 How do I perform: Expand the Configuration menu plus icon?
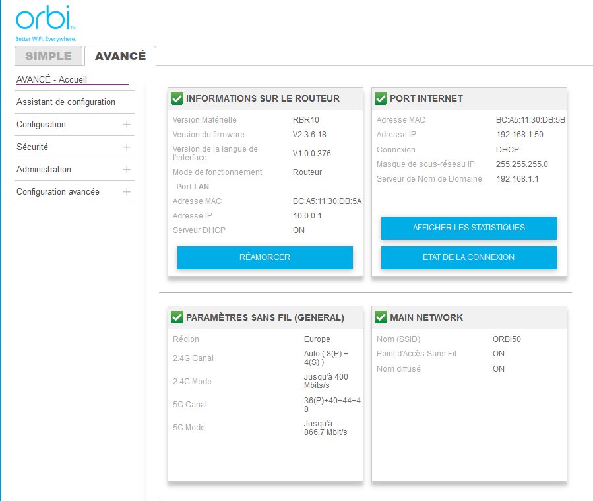(127, 125)
